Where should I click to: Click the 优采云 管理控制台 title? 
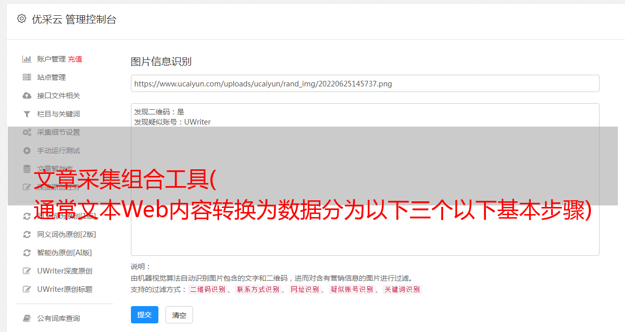click(74, 19)
